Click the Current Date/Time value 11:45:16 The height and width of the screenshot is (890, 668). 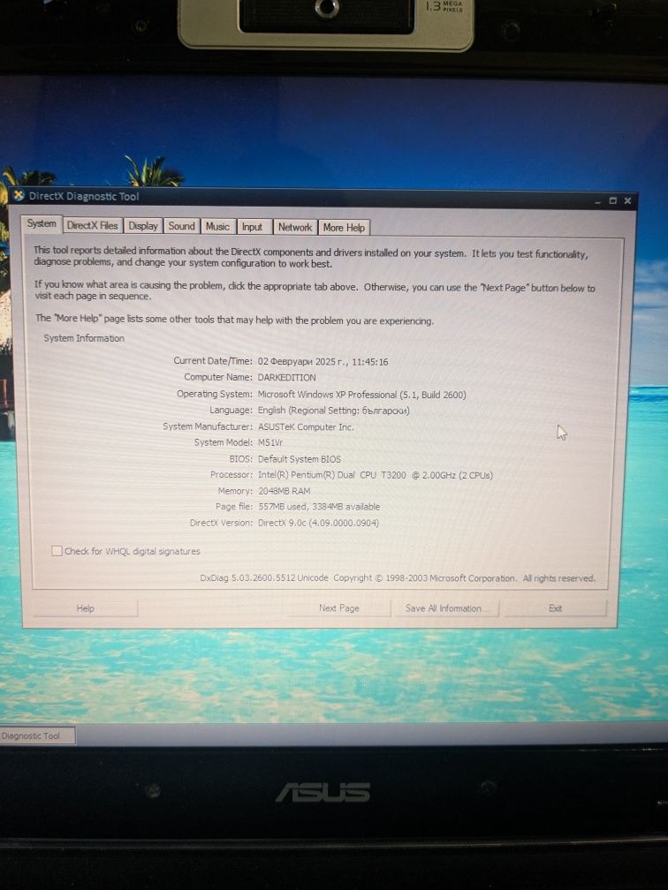[x=323, y=362]
